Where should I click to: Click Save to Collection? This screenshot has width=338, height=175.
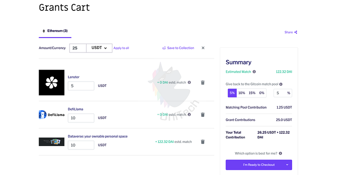(178, 48)
